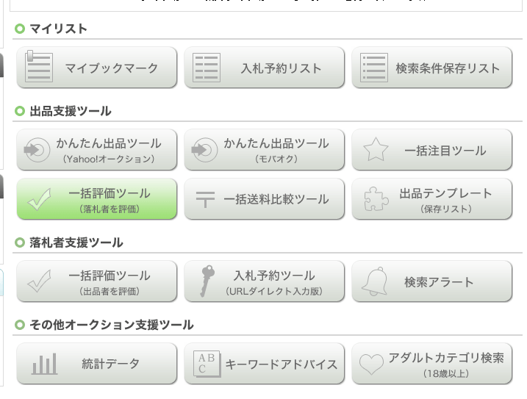Click the 検索アラート button label
The width and height of the screenshot is (527, 399).
439,282
